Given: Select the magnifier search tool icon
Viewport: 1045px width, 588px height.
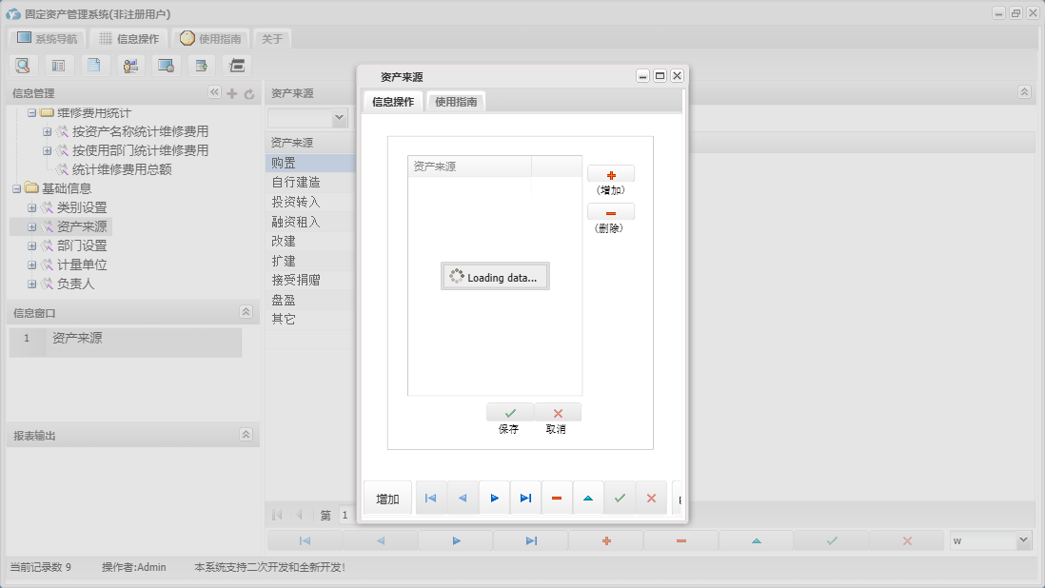Looking at the screenshot, I should pos(23,65).
